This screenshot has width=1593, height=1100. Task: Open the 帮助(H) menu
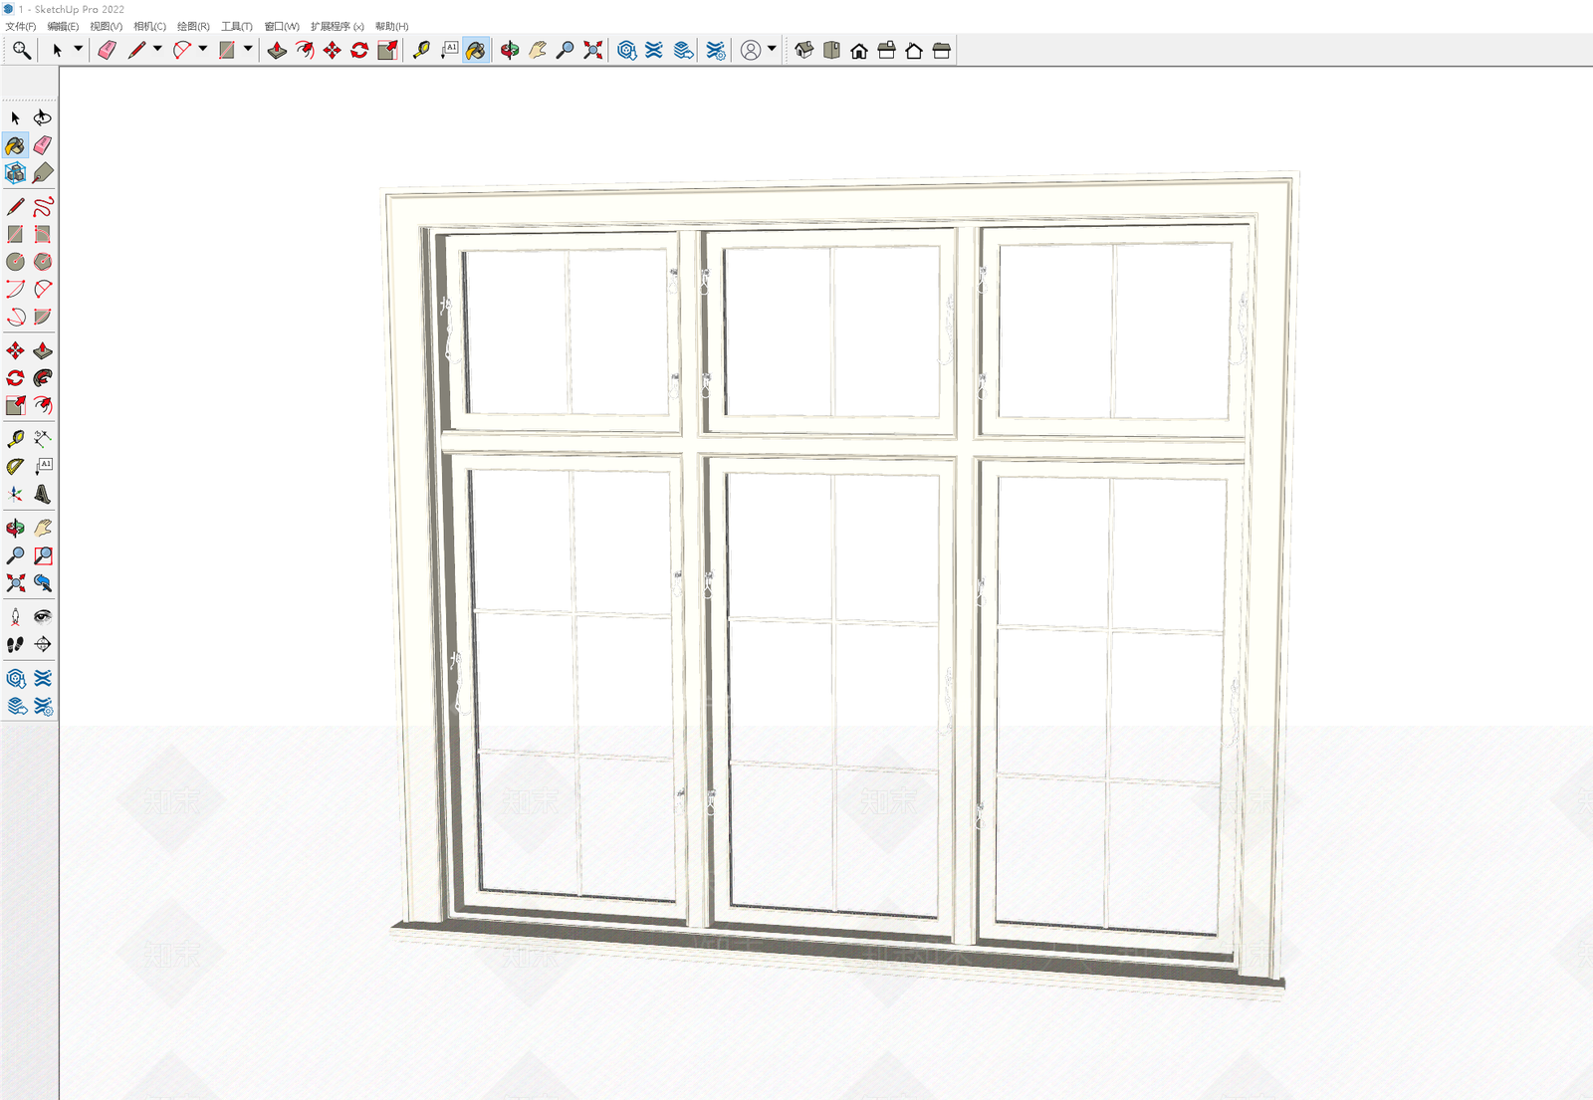pyautogui.click(x=391, y=27)
